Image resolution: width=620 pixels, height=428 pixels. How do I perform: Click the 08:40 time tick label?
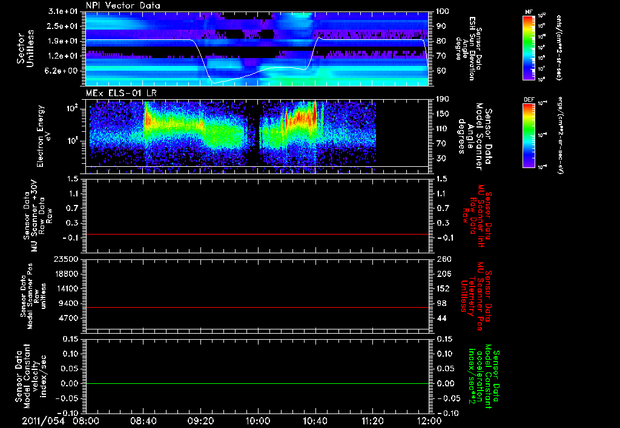pos(143,421)
